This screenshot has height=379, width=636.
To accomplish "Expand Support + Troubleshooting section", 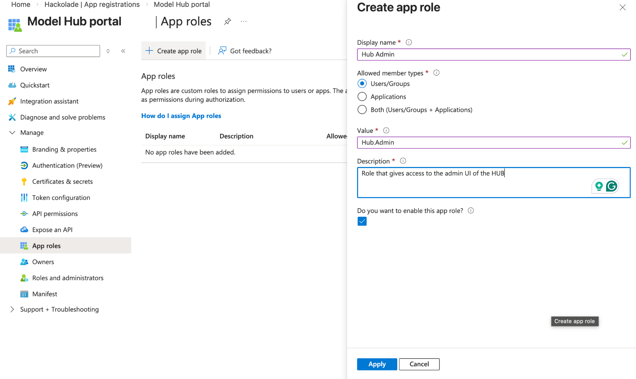I will (x=12, y=309).
